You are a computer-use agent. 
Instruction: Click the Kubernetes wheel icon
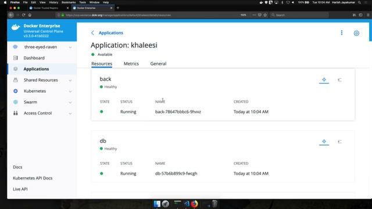point(16,91)
